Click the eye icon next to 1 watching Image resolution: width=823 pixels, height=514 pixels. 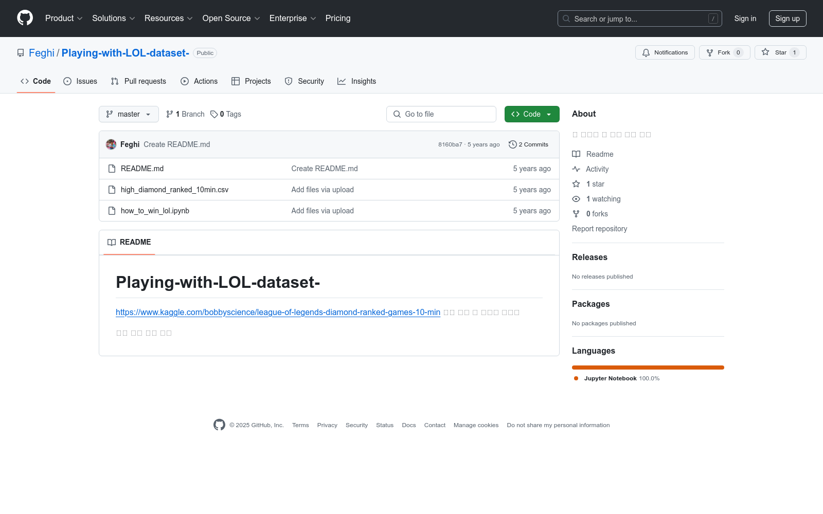(x=576, y=199)
